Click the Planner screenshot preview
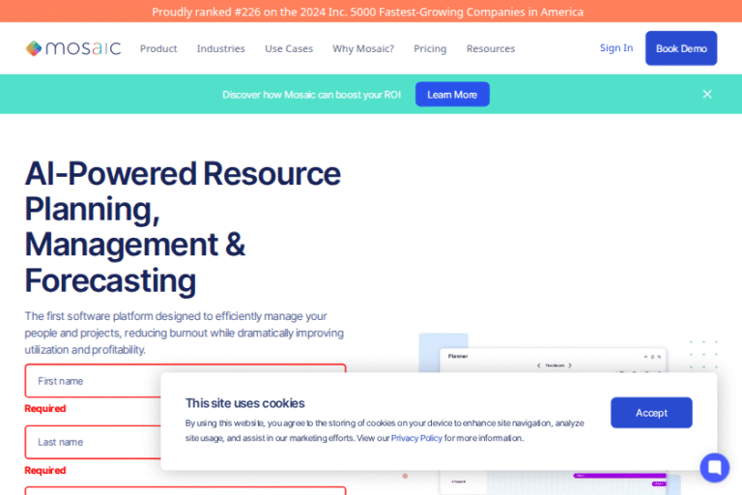Image resolution: width=742 pixels, height=495 pixels. pos(553,359)
